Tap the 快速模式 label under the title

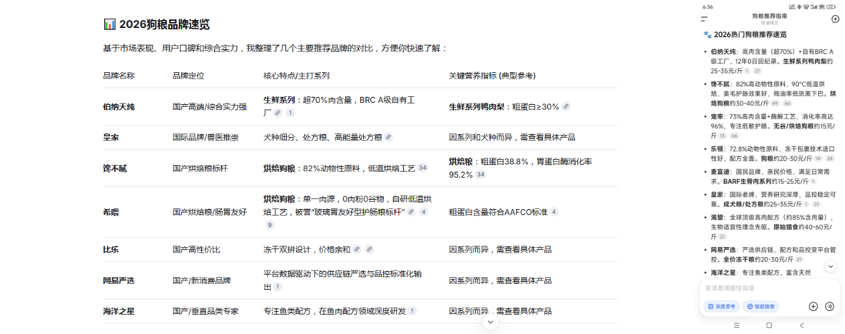pos(769,23)
